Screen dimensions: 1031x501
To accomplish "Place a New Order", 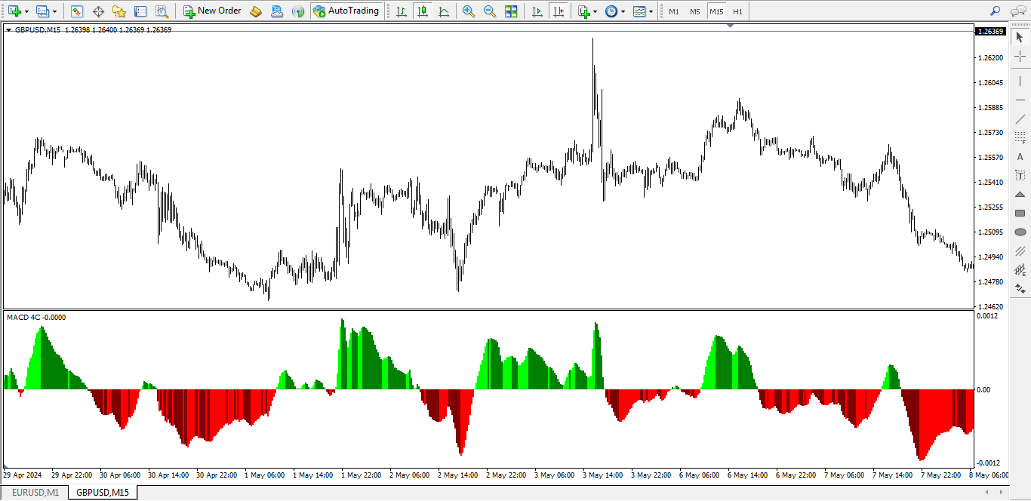I will click(211, 11).
